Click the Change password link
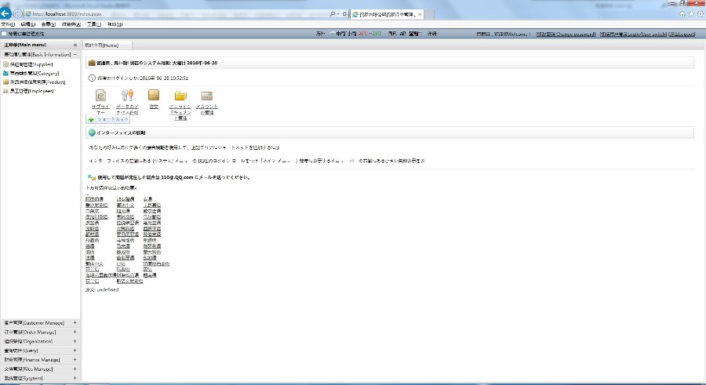This screenshot has height=385, width=706. click(566, 34)
